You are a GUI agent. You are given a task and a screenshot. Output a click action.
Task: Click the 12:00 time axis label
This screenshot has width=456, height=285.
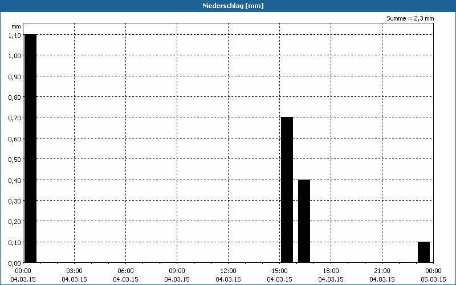(x=229, y=271)
